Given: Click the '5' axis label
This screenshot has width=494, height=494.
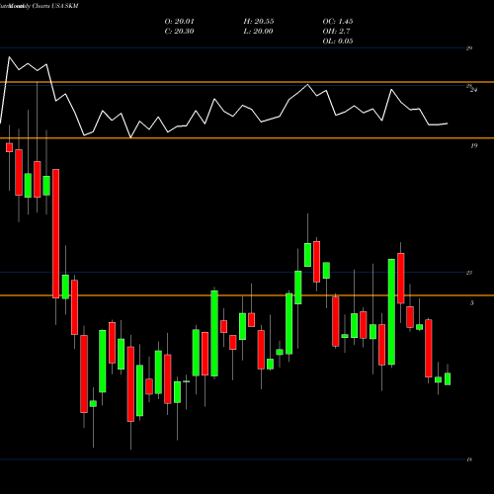Looking at the screenshot, I should [472, 302].
